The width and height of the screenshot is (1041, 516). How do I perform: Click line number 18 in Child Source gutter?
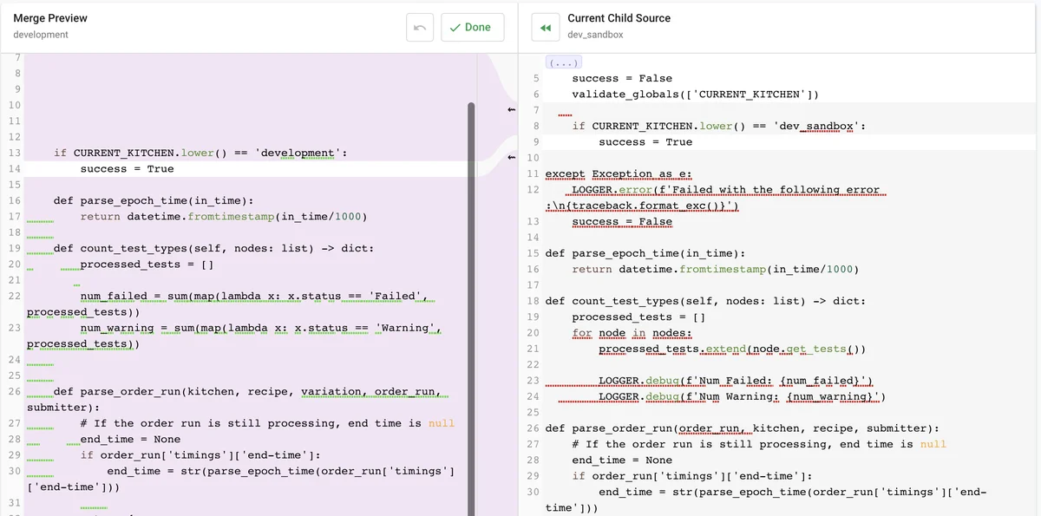(x=533, y=301)
